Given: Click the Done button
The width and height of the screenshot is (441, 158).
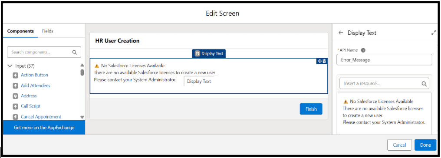Looking at the screenshot, I should pos(425,145).
